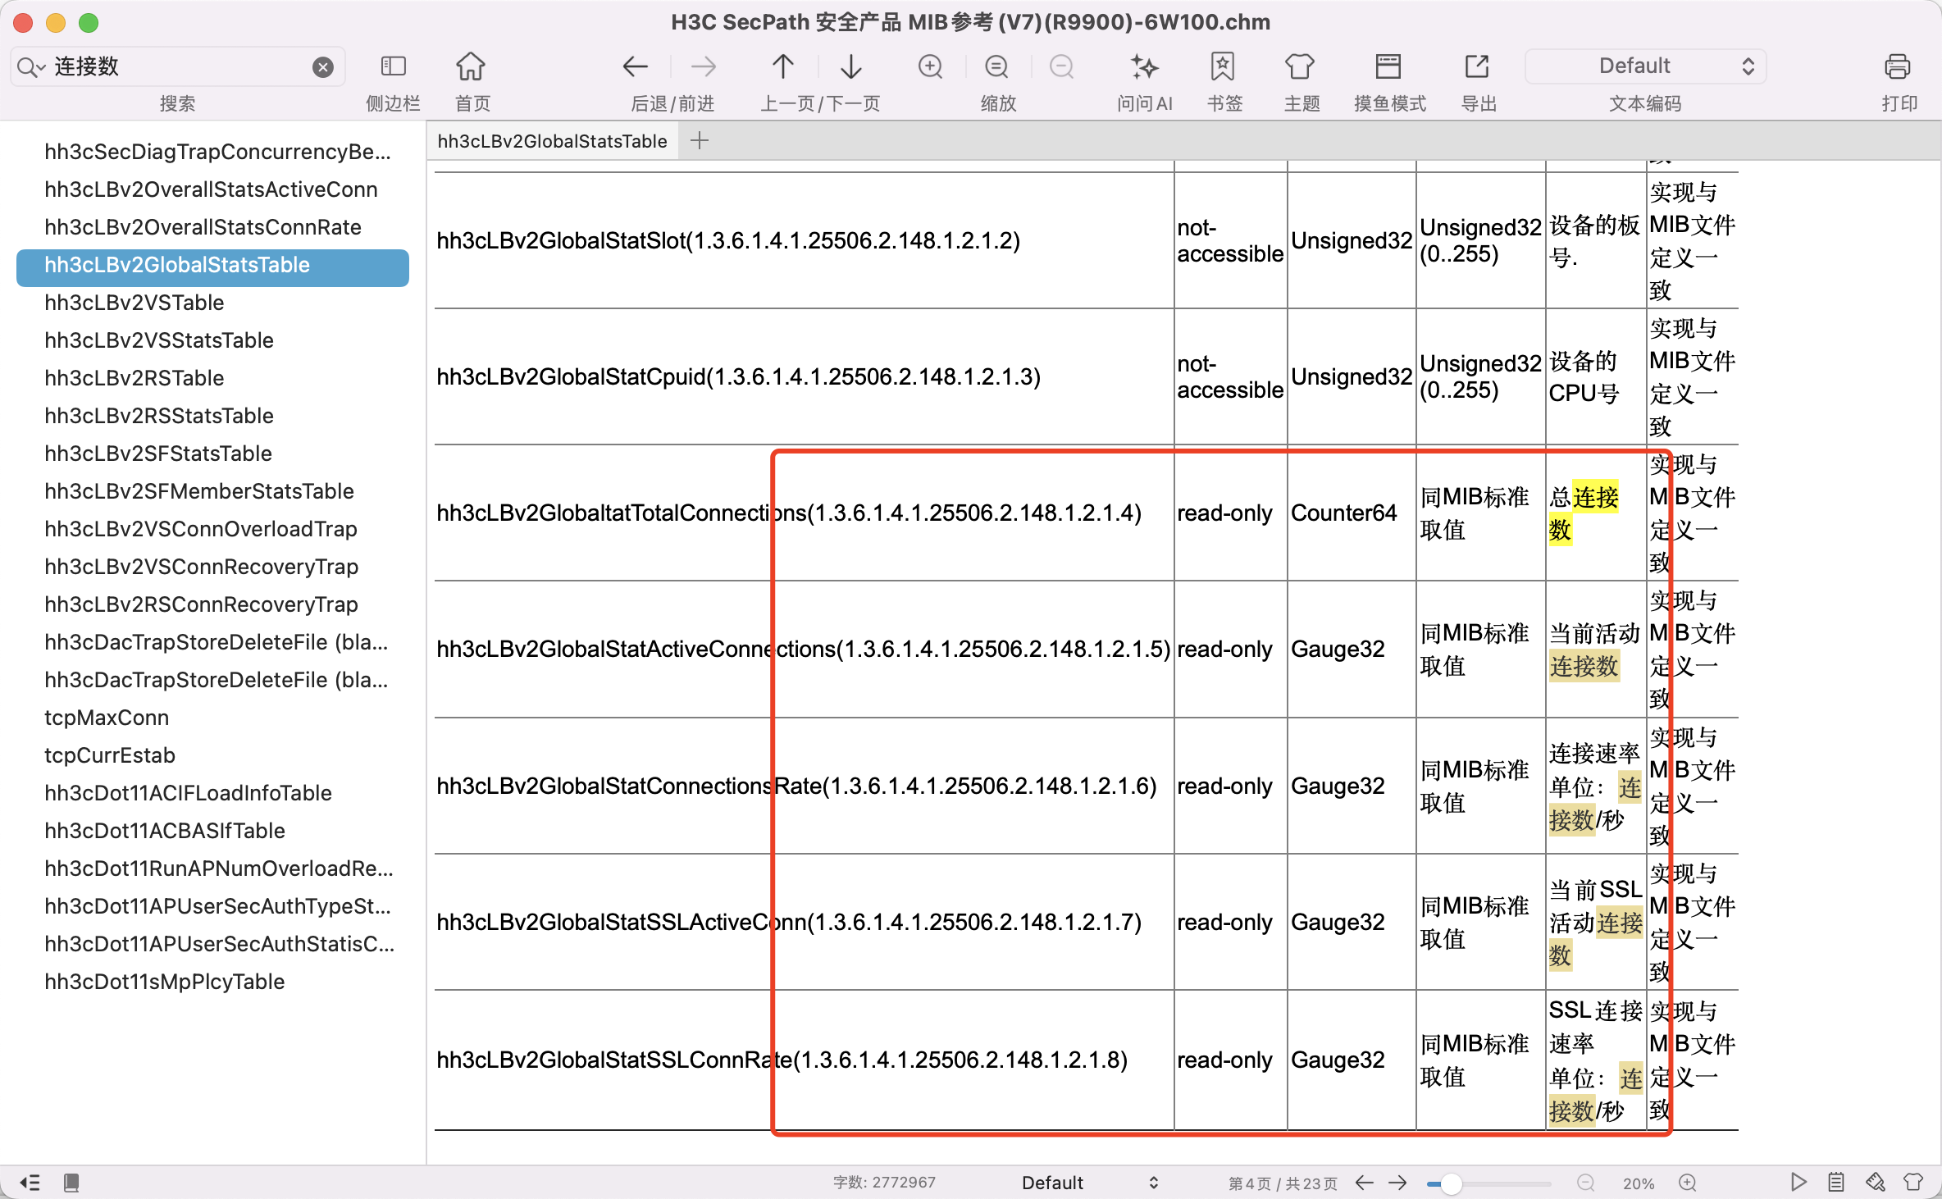The height and width of the screenshot is (1199, 1942).
Task: Click the print (打印) icon
Action: [x=1897, y=66]
